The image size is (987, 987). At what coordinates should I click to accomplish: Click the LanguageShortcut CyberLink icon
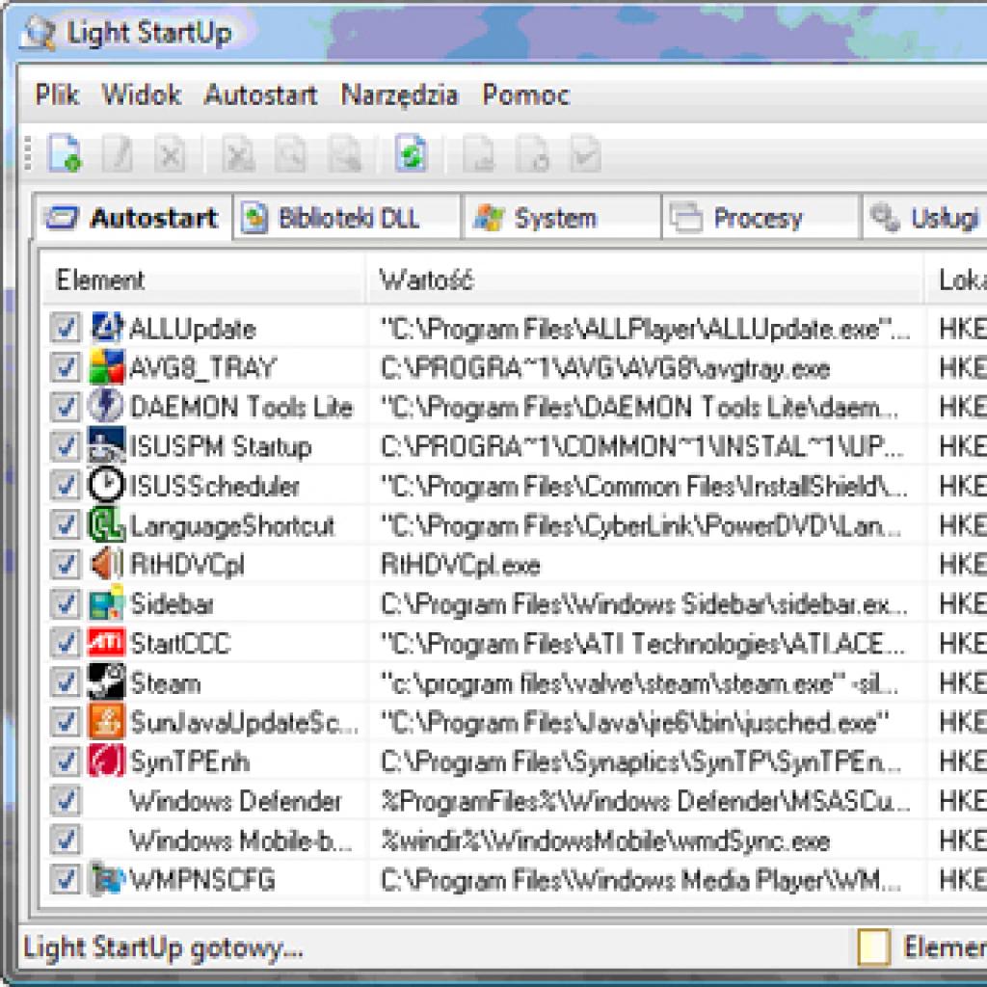pos(106,524)
